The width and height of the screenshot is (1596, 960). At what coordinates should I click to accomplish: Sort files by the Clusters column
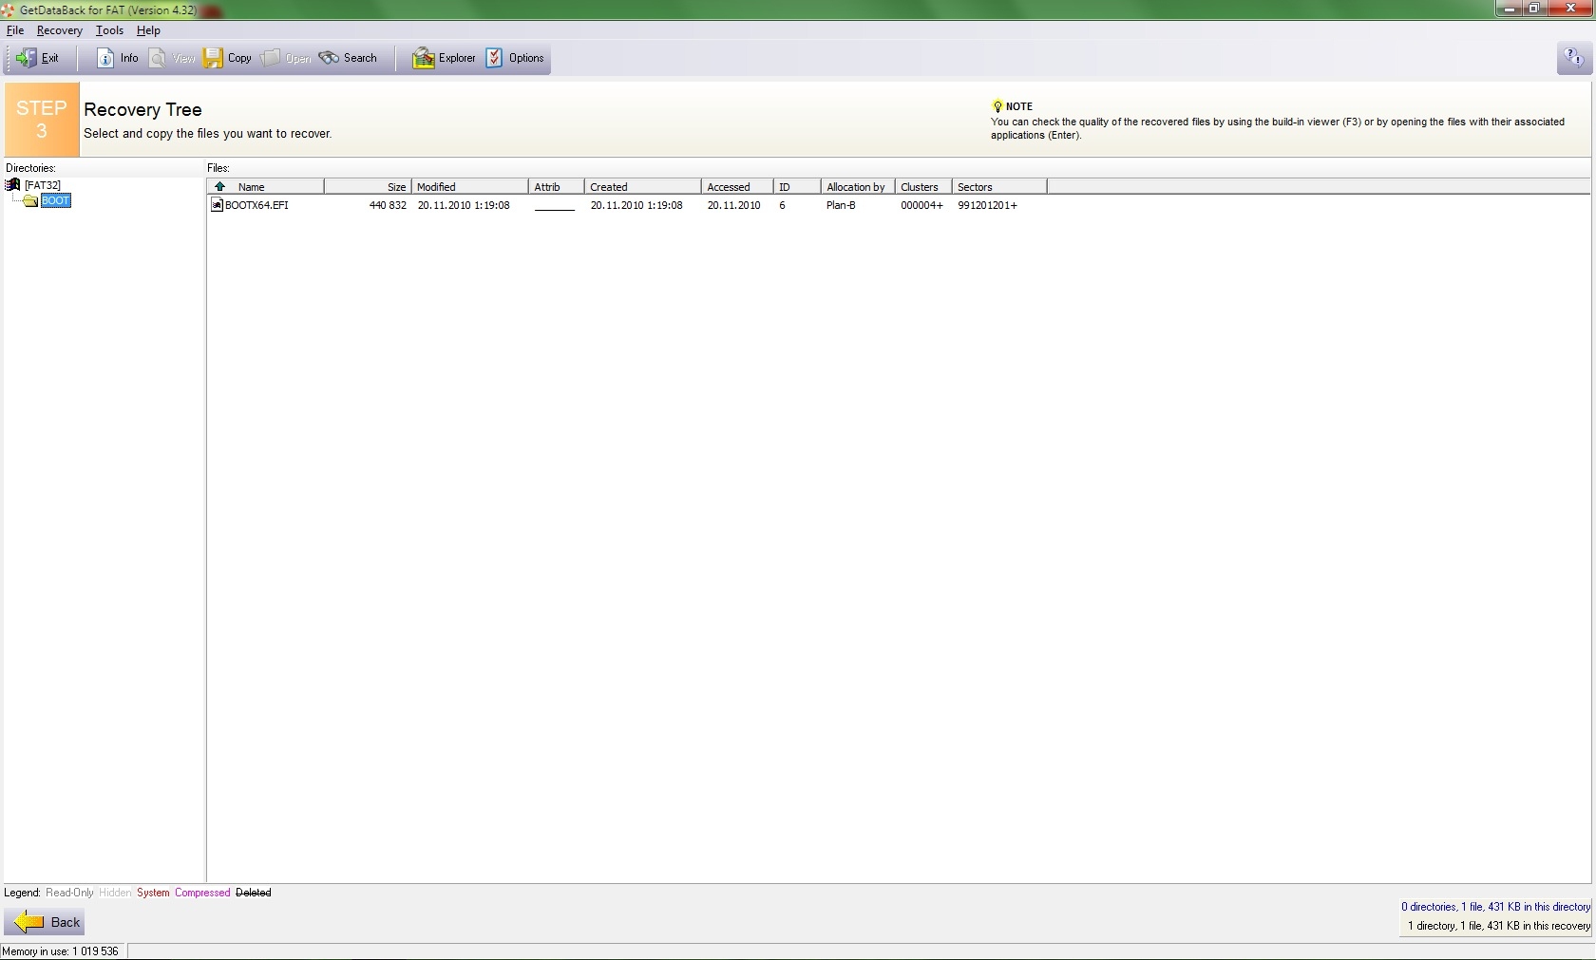tap(923, 187)
